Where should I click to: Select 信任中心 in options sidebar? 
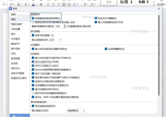click(x=15, y=68)
